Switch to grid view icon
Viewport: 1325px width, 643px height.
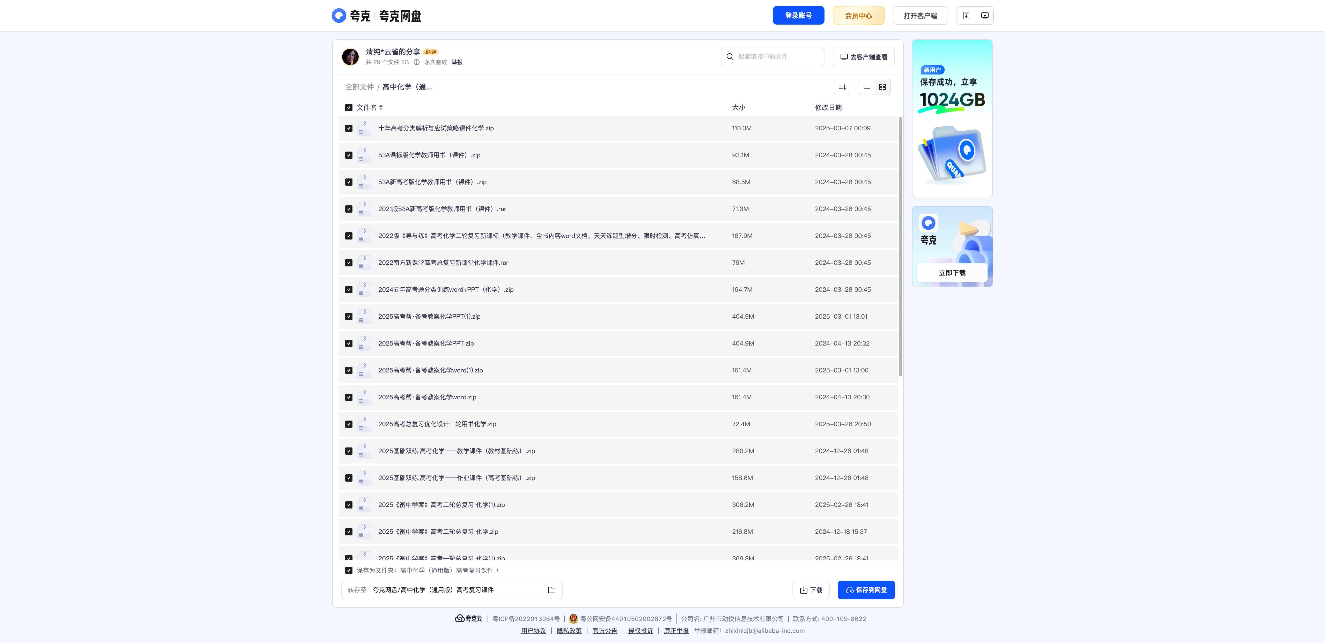click(x=882, y=87)
